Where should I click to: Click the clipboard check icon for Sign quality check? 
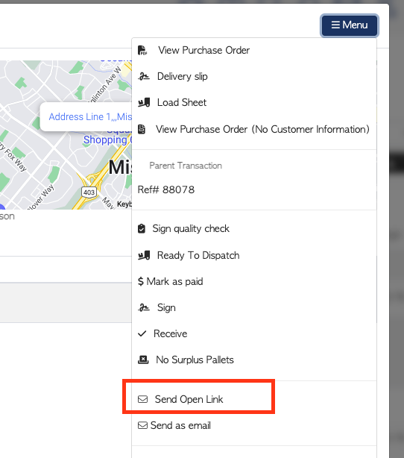[142, 228]
